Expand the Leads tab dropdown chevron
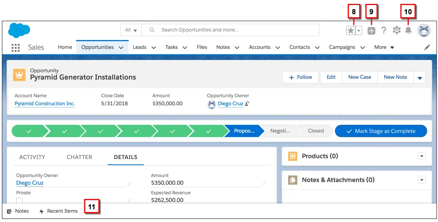 pyautogui.click(x=154, y=48)
